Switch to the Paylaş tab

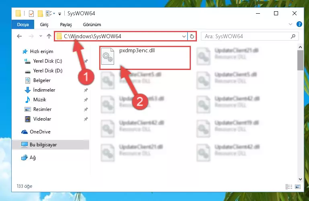[x=66, y=25]
